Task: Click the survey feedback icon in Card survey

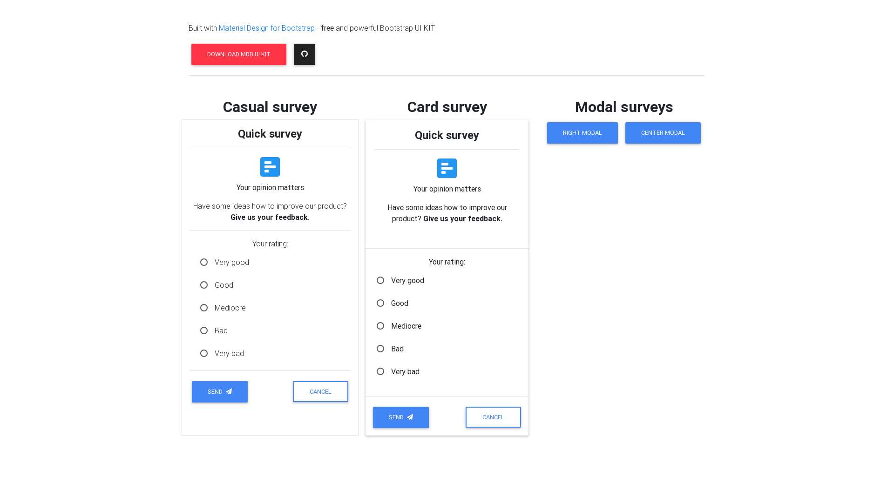Action: pyautogui.click(x=447, y=168)
